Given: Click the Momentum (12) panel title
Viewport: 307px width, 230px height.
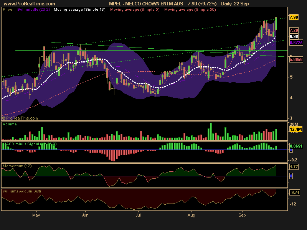Looking at the screenshot, I should pyautogui.click(x=17, y=166).
